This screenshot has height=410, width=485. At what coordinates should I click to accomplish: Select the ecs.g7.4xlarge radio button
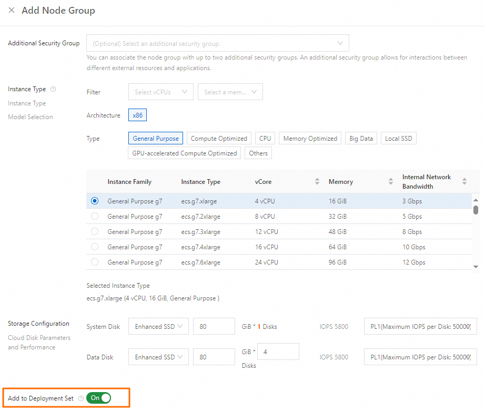point(95,247)
